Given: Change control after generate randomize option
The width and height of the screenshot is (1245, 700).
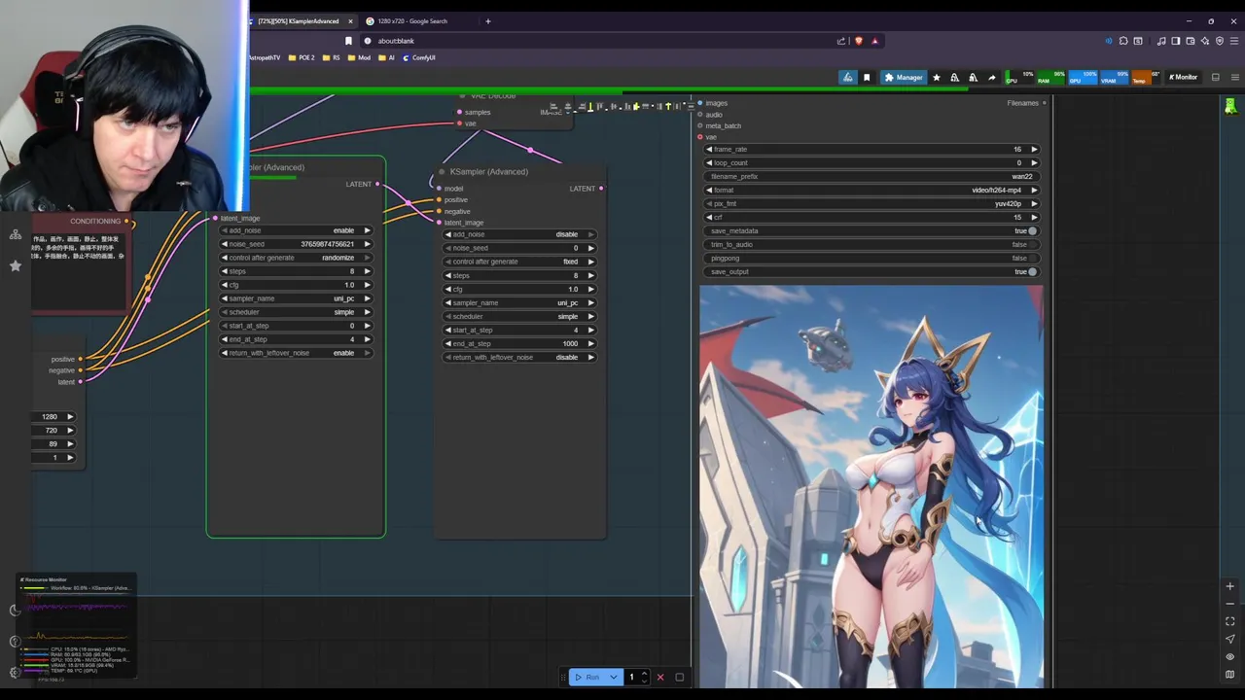Looking at the screenshot, I should 296,258.
